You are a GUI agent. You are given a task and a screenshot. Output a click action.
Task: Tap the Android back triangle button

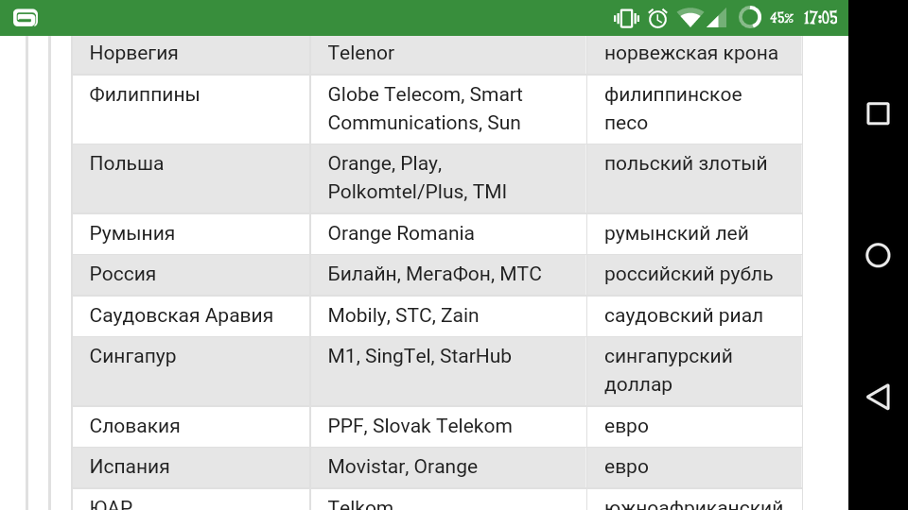tap(878, 398)
